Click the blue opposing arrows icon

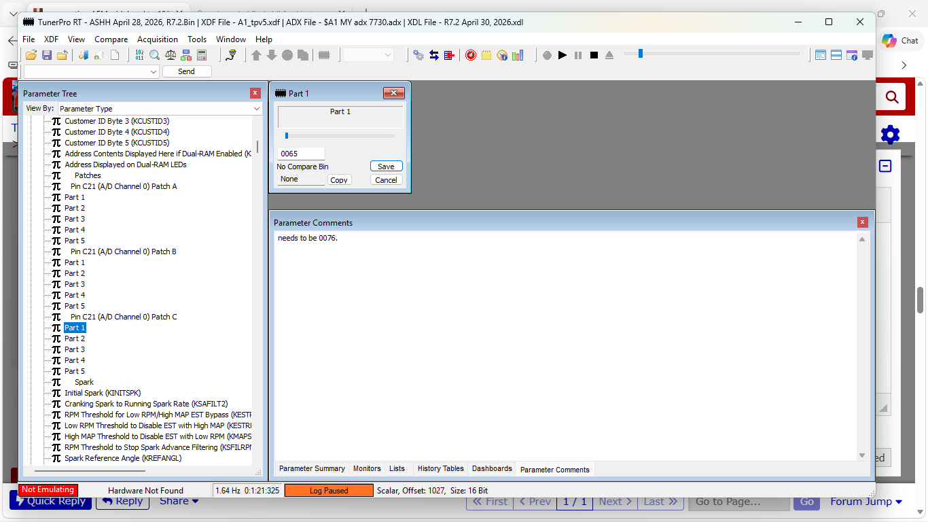tap(434, 55)
